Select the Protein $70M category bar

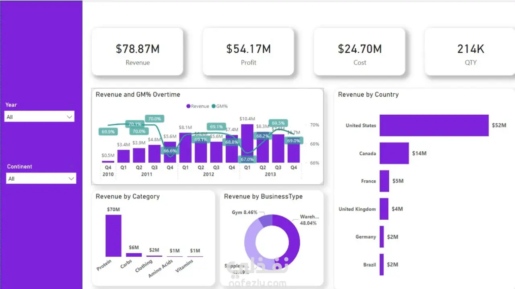point(113,235)
